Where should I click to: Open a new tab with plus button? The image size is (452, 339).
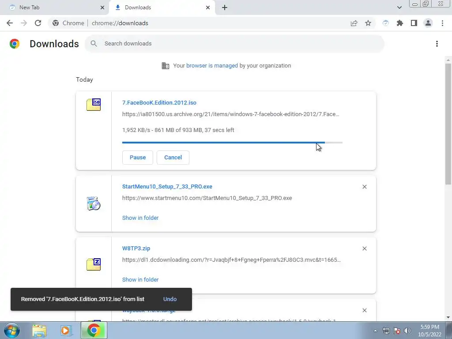(225, 8)
